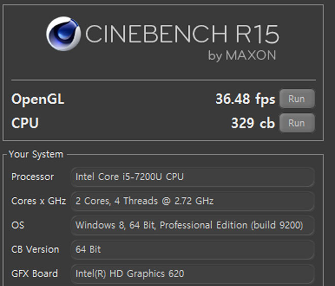This screenshot has width=335, height=286.
Task: Click the OS field showing Windows 8
Action: tap(192, 225)
